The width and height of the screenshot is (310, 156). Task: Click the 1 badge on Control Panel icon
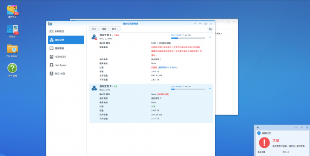[x=16, y=33]
